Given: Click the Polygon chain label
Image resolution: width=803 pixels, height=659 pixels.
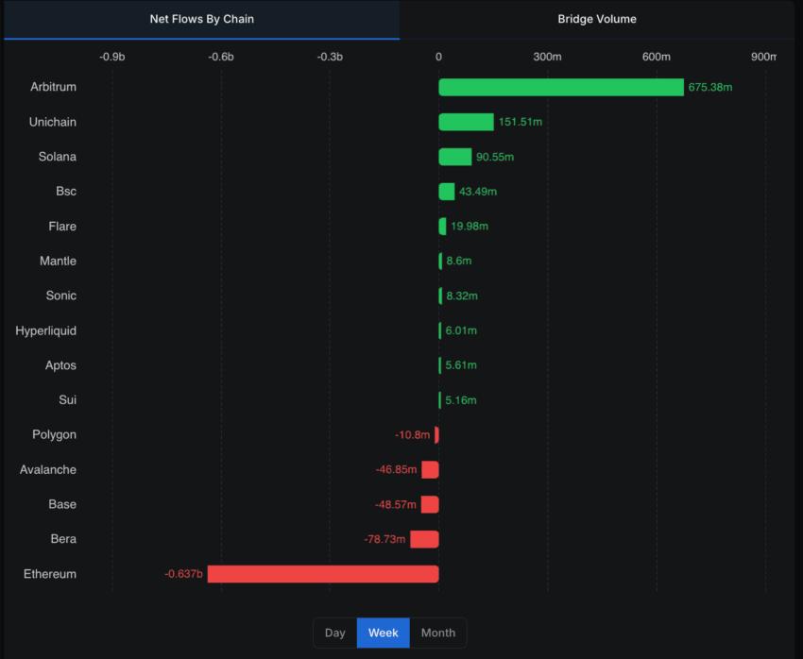Looking at the screenshot, I should [54, 434].
